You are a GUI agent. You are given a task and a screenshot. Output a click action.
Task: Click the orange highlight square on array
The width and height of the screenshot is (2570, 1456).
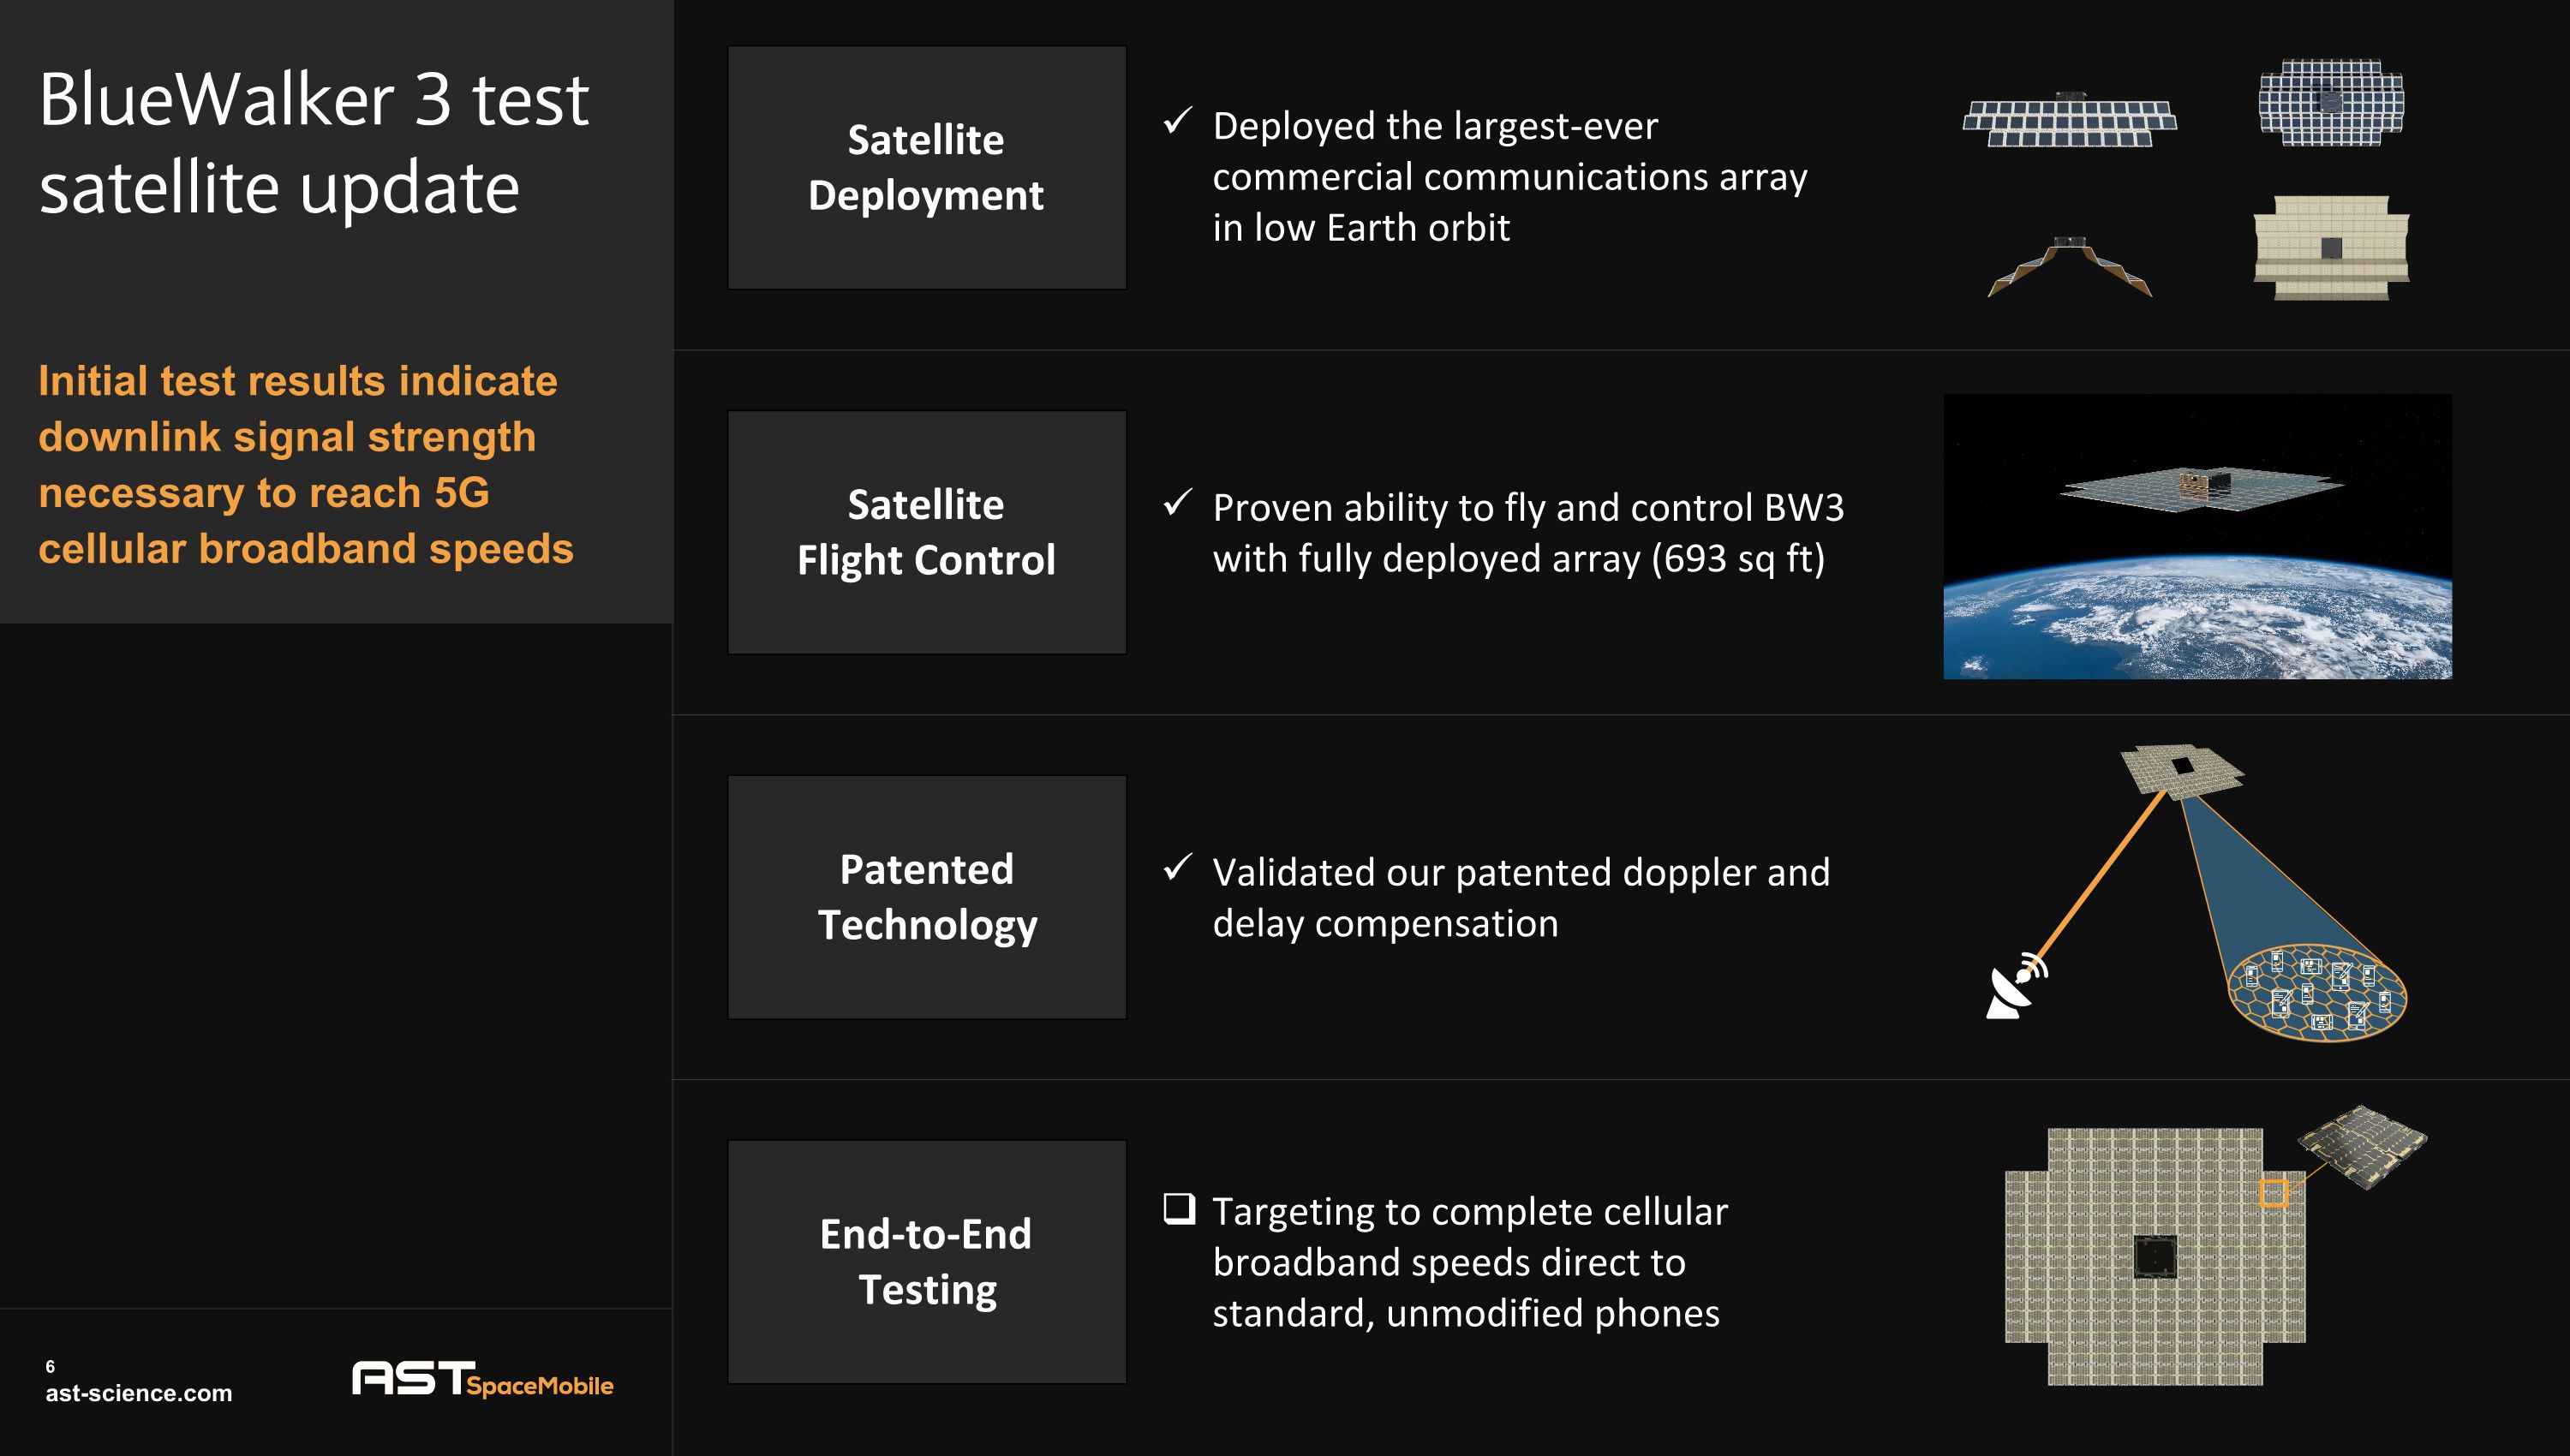click(x=2273, y=1193)
